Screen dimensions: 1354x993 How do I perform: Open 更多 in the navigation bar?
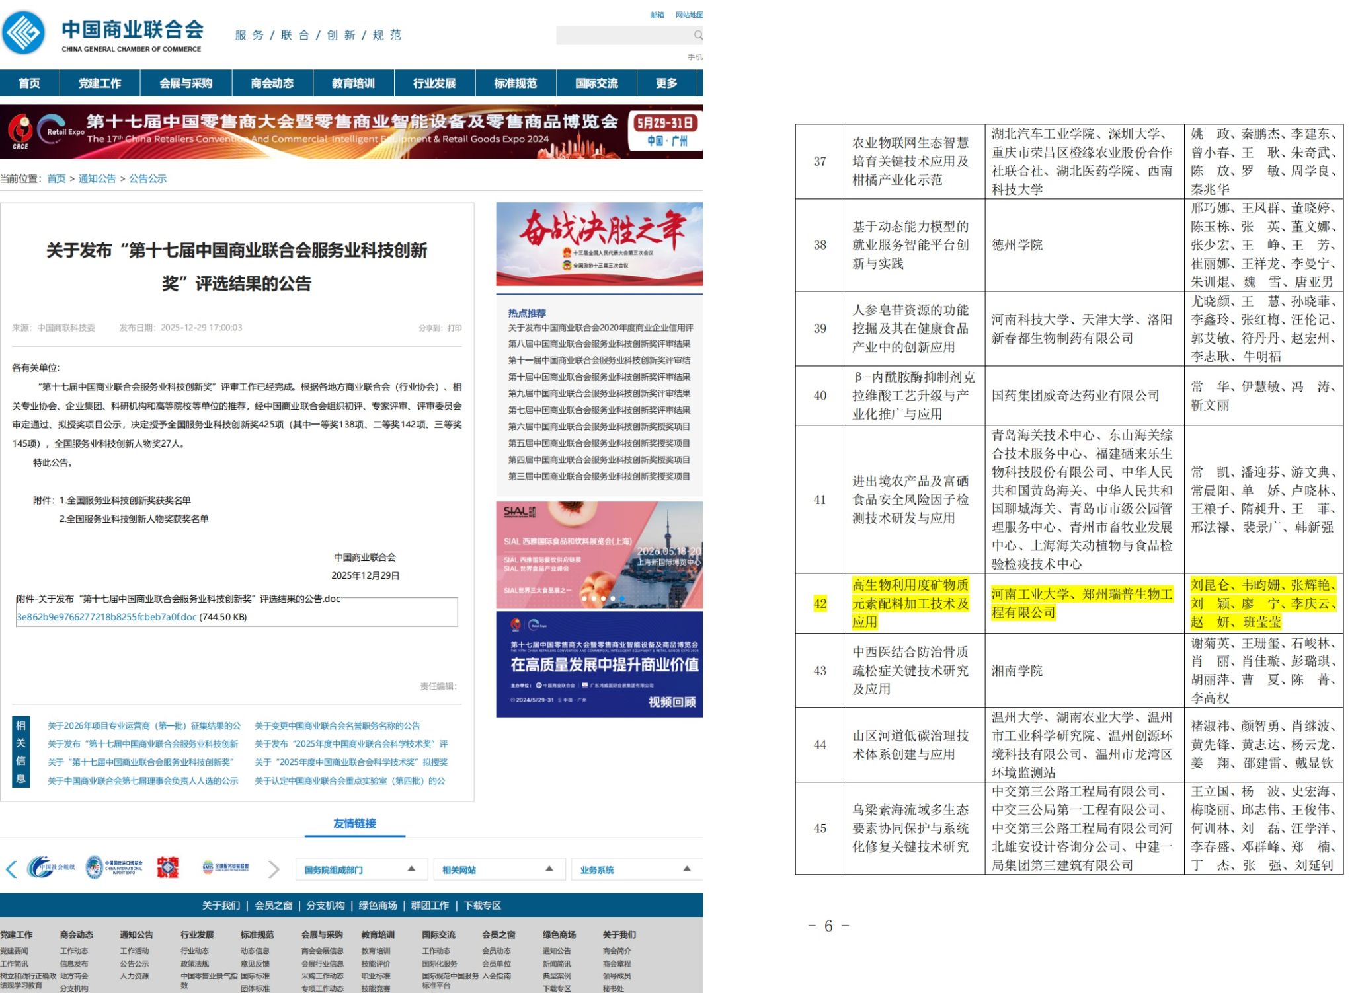(666, 83)
